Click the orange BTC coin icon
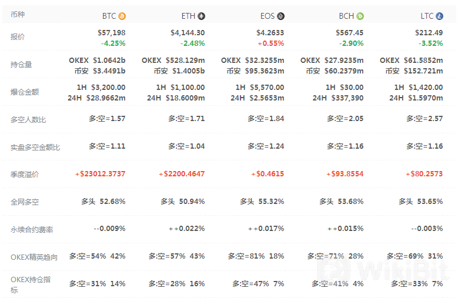The height and width of the screenshot is (298, 458). coord(122,16)
